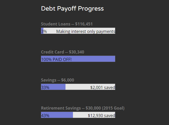Click the grey unfilled gap in Savings bar

pos(77,87)
